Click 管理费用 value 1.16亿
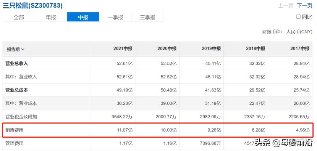 [170, 143]
